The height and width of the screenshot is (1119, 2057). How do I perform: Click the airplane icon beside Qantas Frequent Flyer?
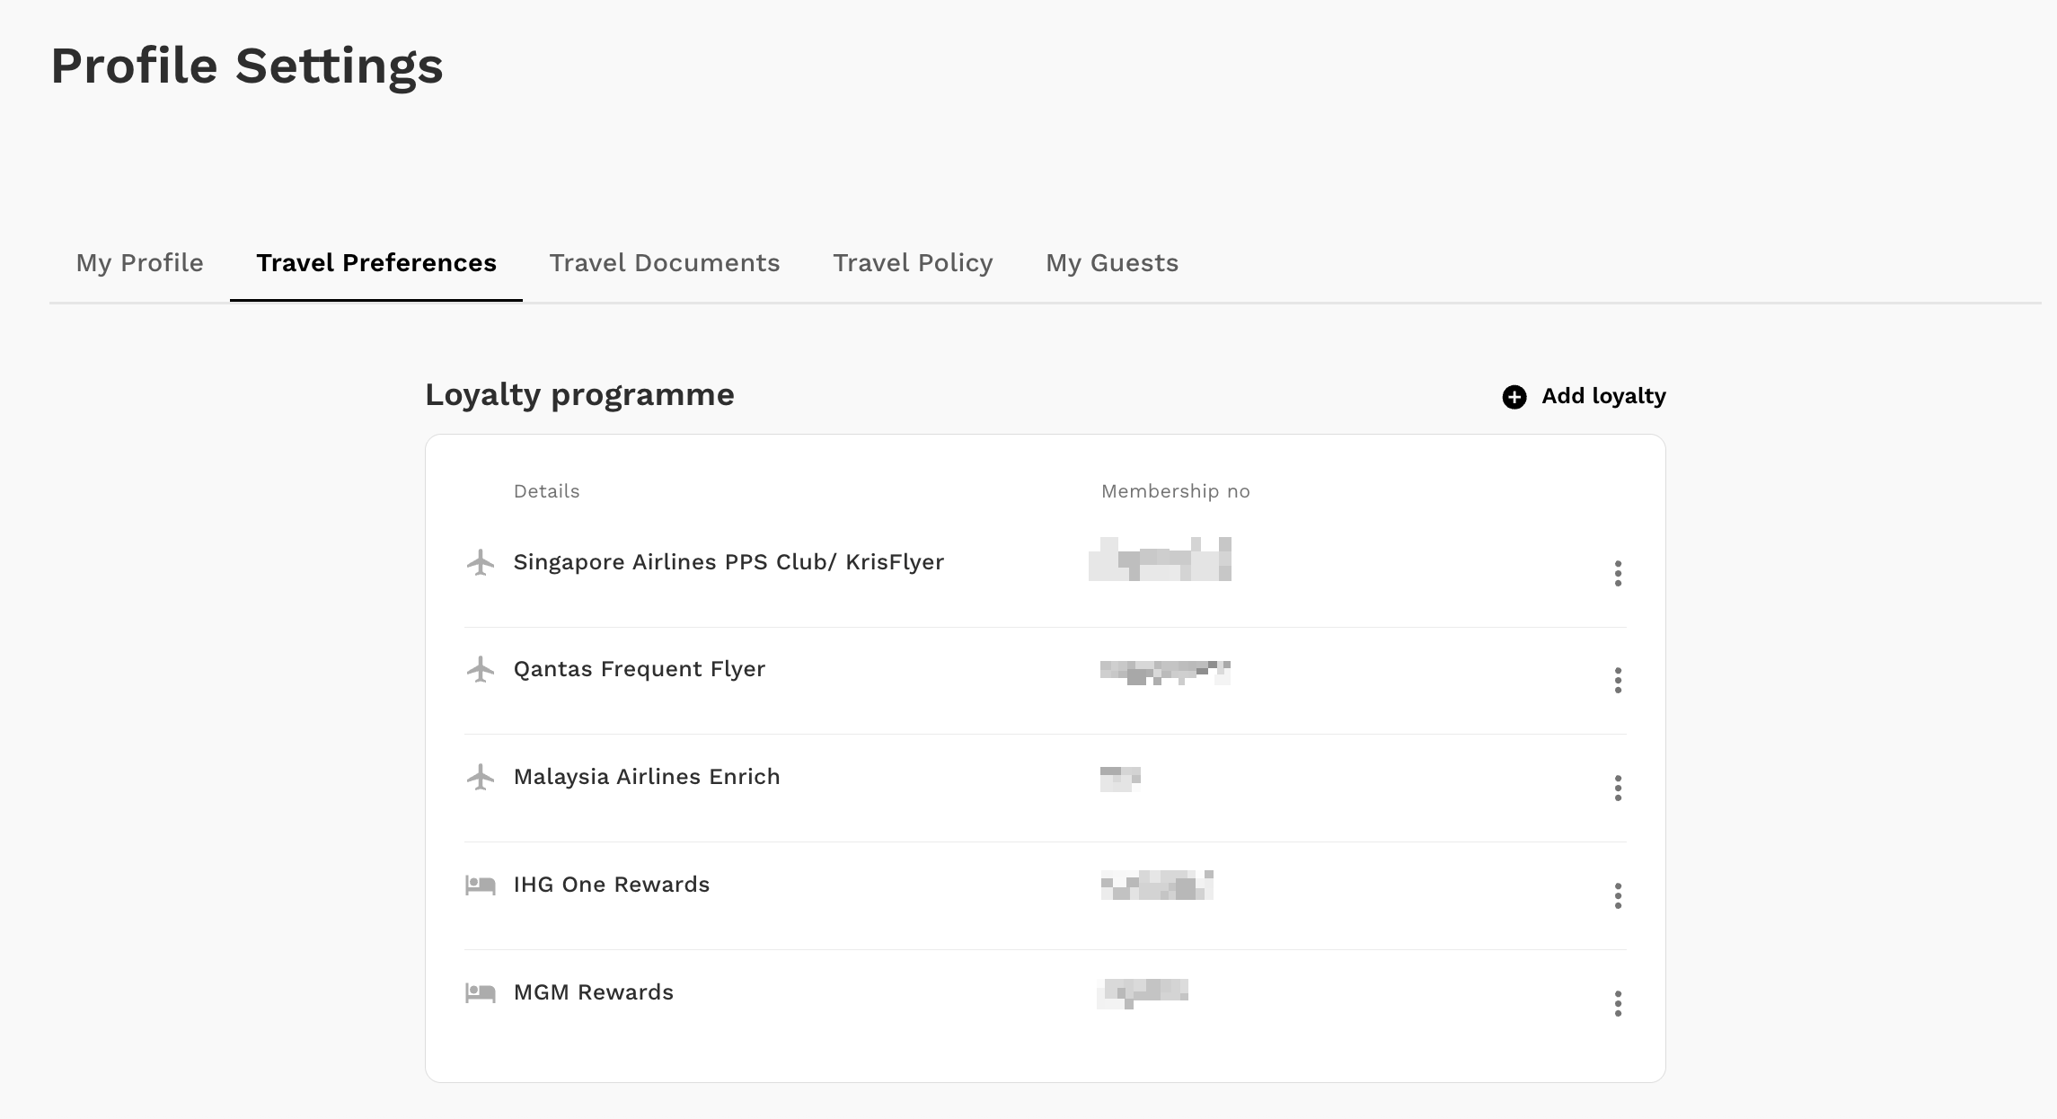(481, 669)
